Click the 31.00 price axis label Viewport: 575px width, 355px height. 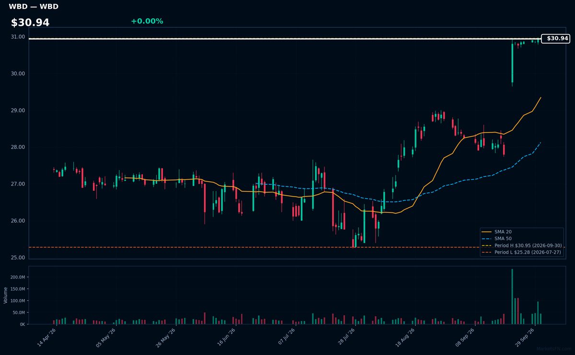tap(18, 37)
